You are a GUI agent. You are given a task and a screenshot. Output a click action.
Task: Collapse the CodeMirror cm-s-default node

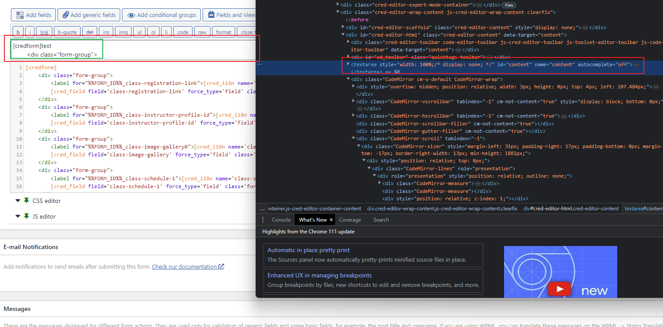click(348, 79)
